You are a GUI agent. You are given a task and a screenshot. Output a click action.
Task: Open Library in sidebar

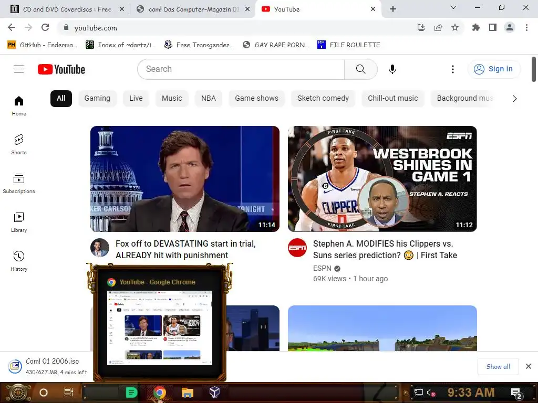click(x=19, y=222)
